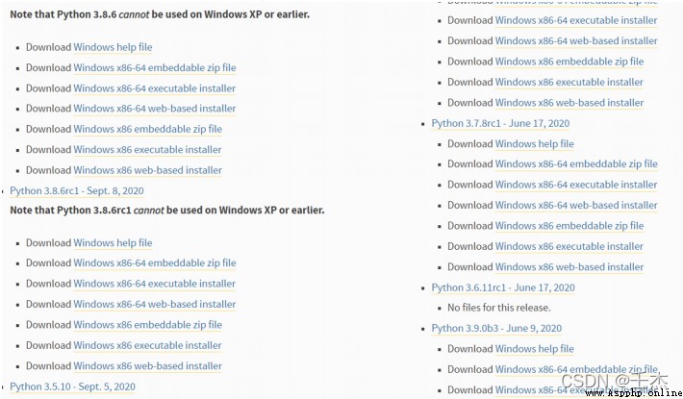Open the Python 3.7.8rc1 - June 17, 2020 link
683x399 pixels.
pos(500,124)
